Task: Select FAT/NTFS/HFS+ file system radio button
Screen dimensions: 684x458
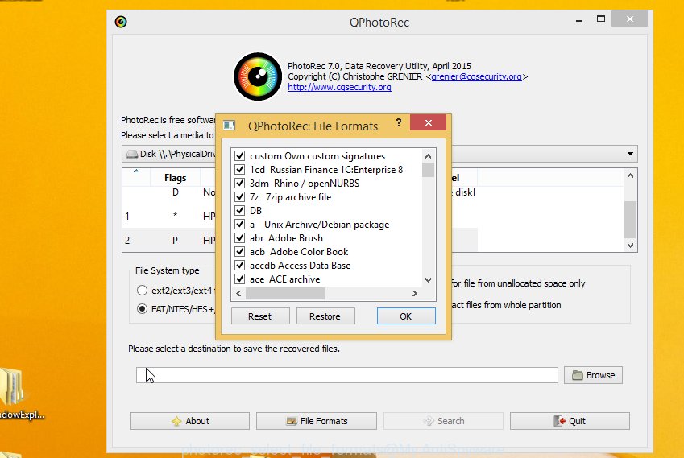Action: pos(142,309)
